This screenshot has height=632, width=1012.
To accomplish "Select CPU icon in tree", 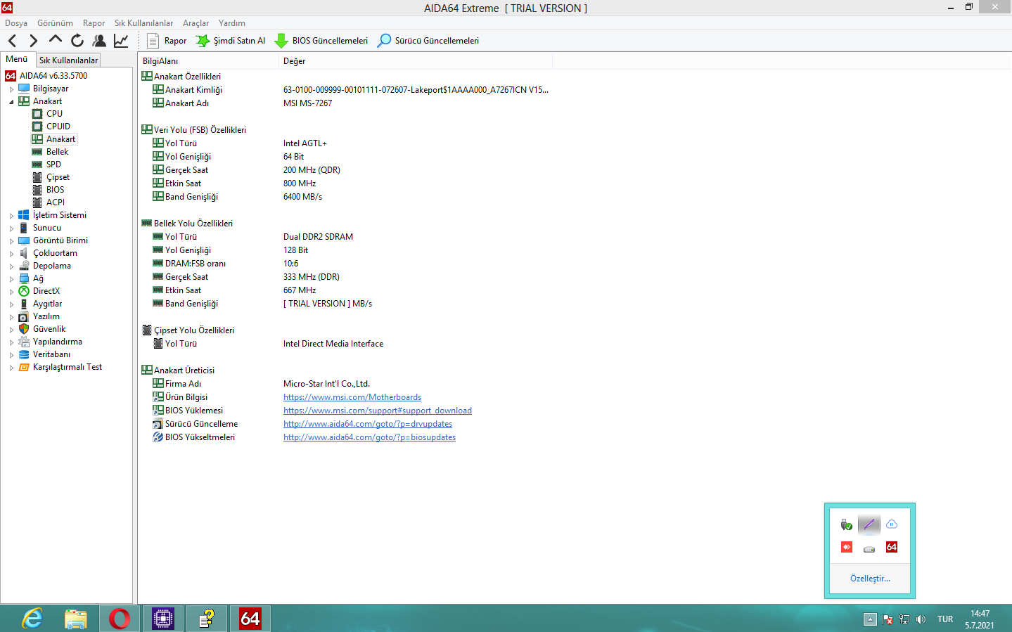I will (x=37, y=114).
